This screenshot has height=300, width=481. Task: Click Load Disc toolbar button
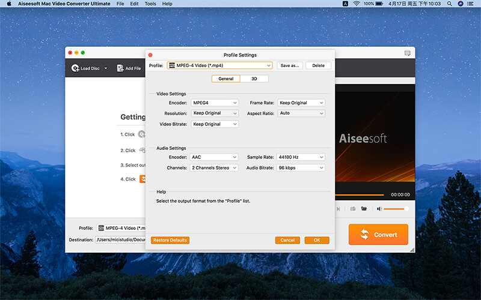click(x=85, y=68)
